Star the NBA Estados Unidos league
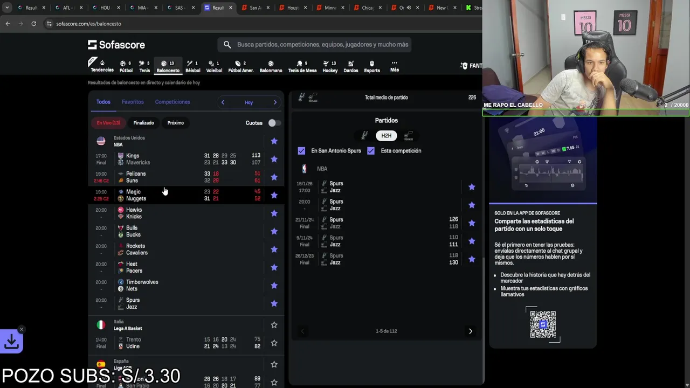Screen dimensions: 690x388 coord(274,141)
